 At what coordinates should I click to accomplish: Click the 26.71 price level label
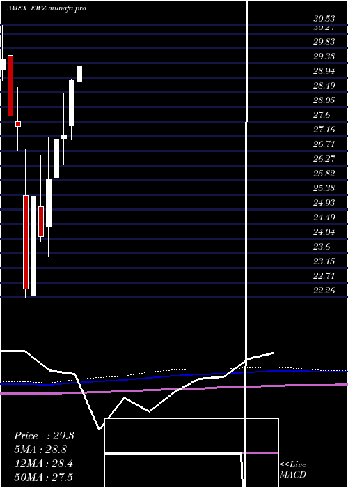(324, 144)
